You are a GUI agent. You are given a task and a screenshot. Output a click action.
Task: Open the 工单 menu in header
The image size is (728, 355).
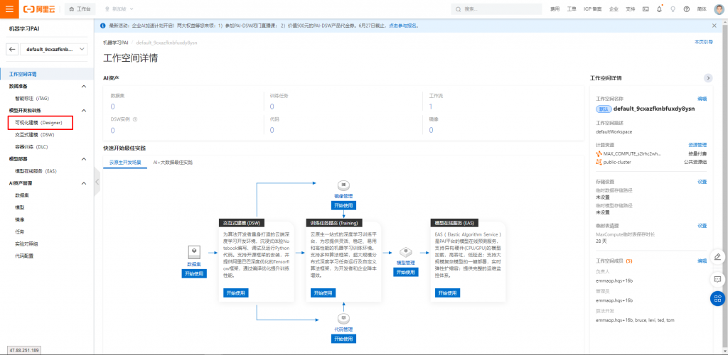click(x=572, y=9)
